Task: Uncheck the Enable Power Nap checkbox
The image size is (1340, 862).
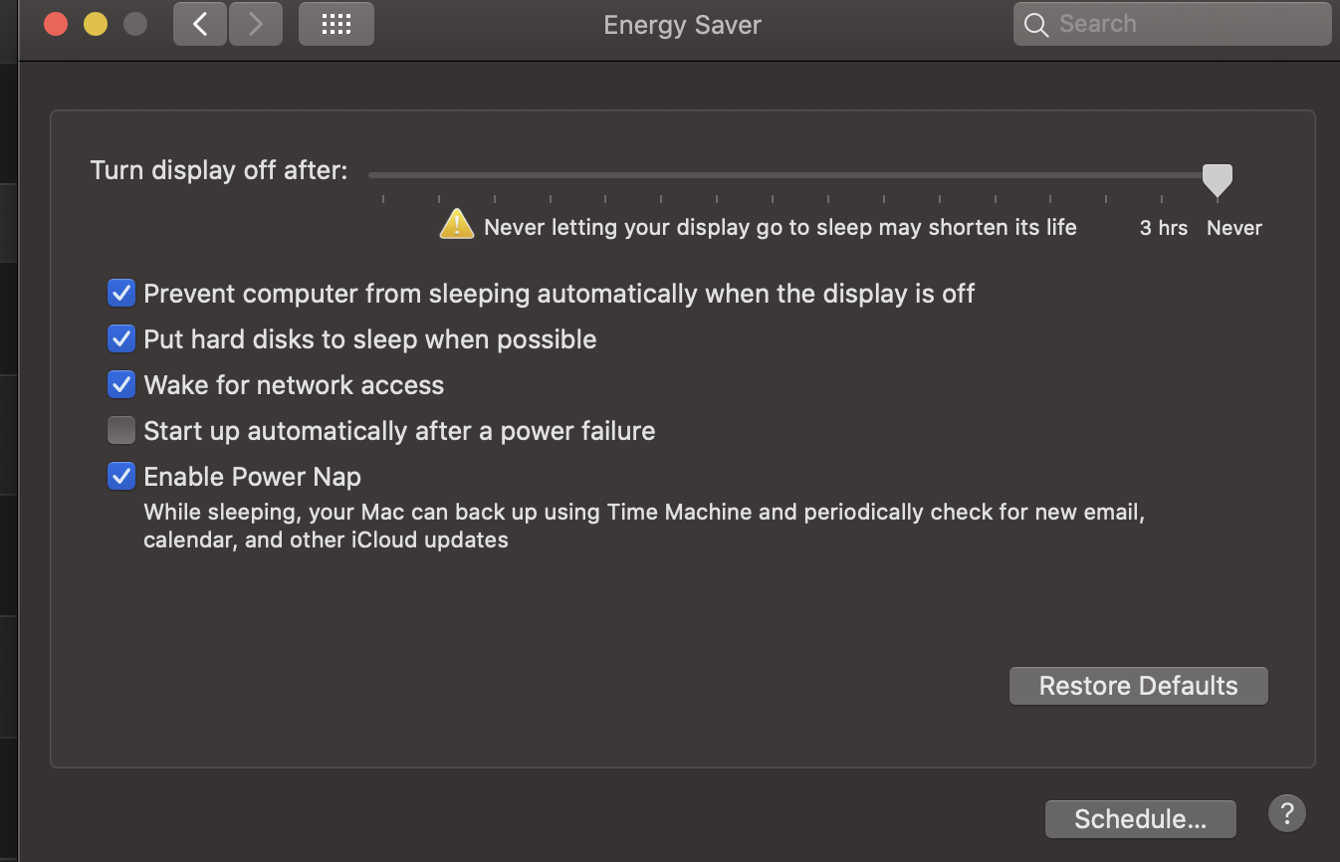Action: tap(121, 477)
